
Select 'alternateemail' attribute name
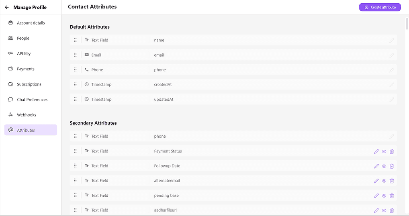click(x=167, y=181)
